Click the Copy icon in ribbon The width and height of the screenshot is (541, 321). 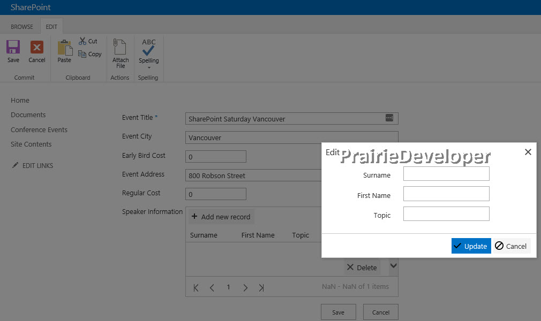(82, 54)
